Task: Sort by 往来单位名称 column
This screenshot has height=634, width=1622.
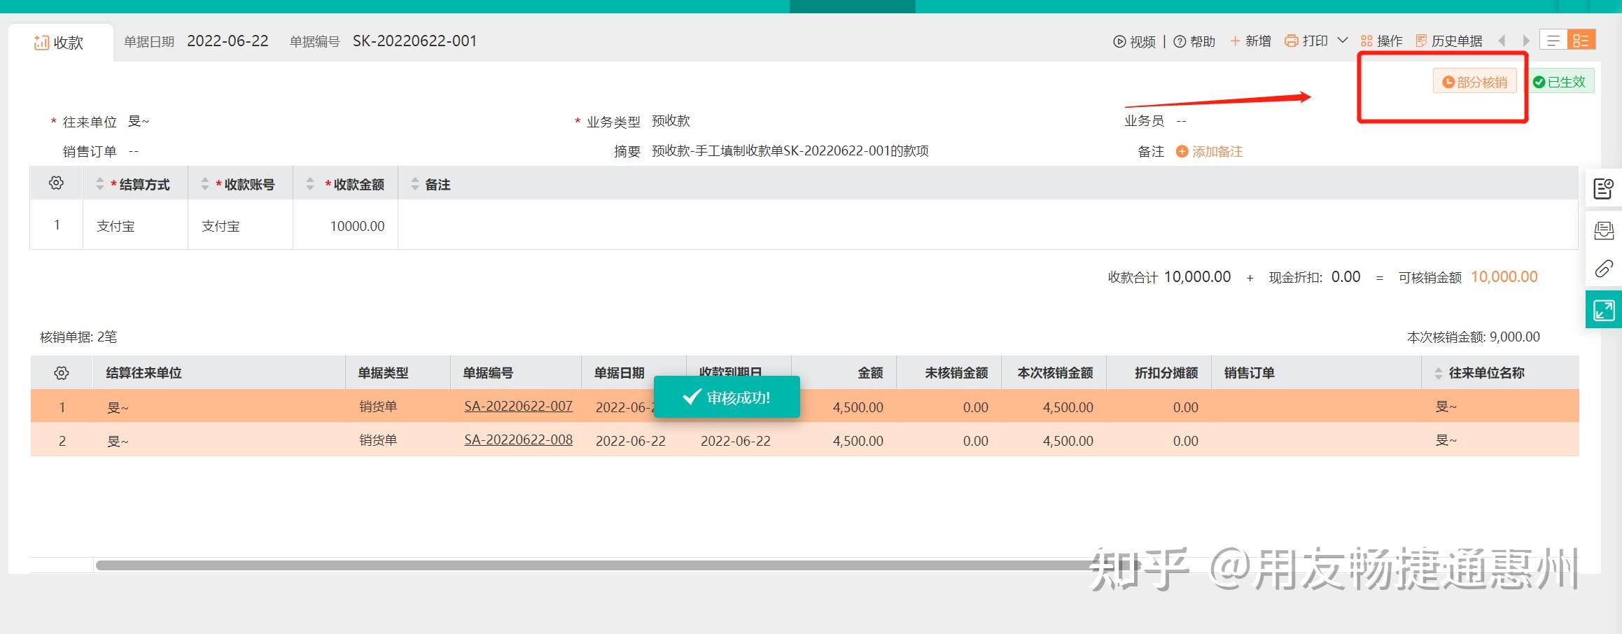Action: coord(1439,373)
